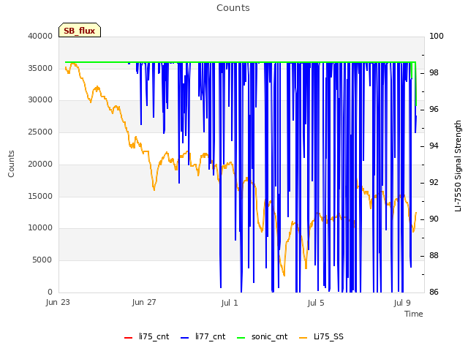Click the 15000 y-axis tick label
The image size is (468, 351).
[x=40, y=196]
